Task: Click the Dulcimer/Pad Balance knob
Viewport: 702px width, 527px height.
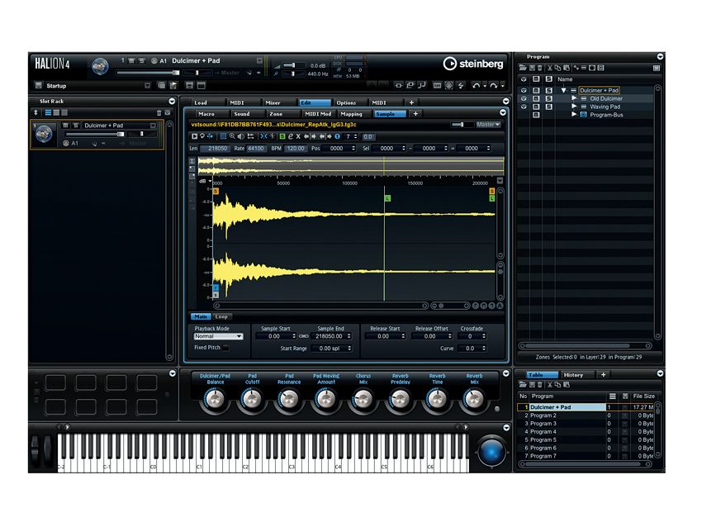Action: 216,400
